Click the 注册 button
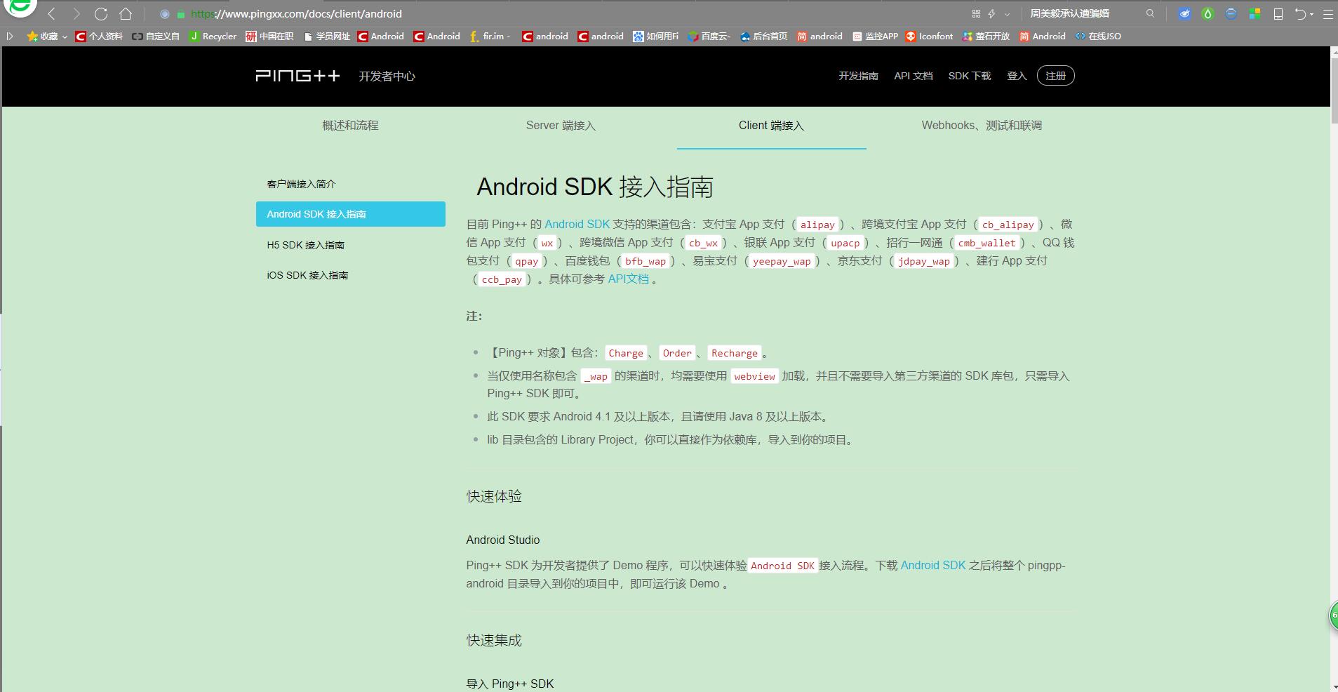Image resolution: width=1338 pixels, height=692 pixels. [1056, 76]
